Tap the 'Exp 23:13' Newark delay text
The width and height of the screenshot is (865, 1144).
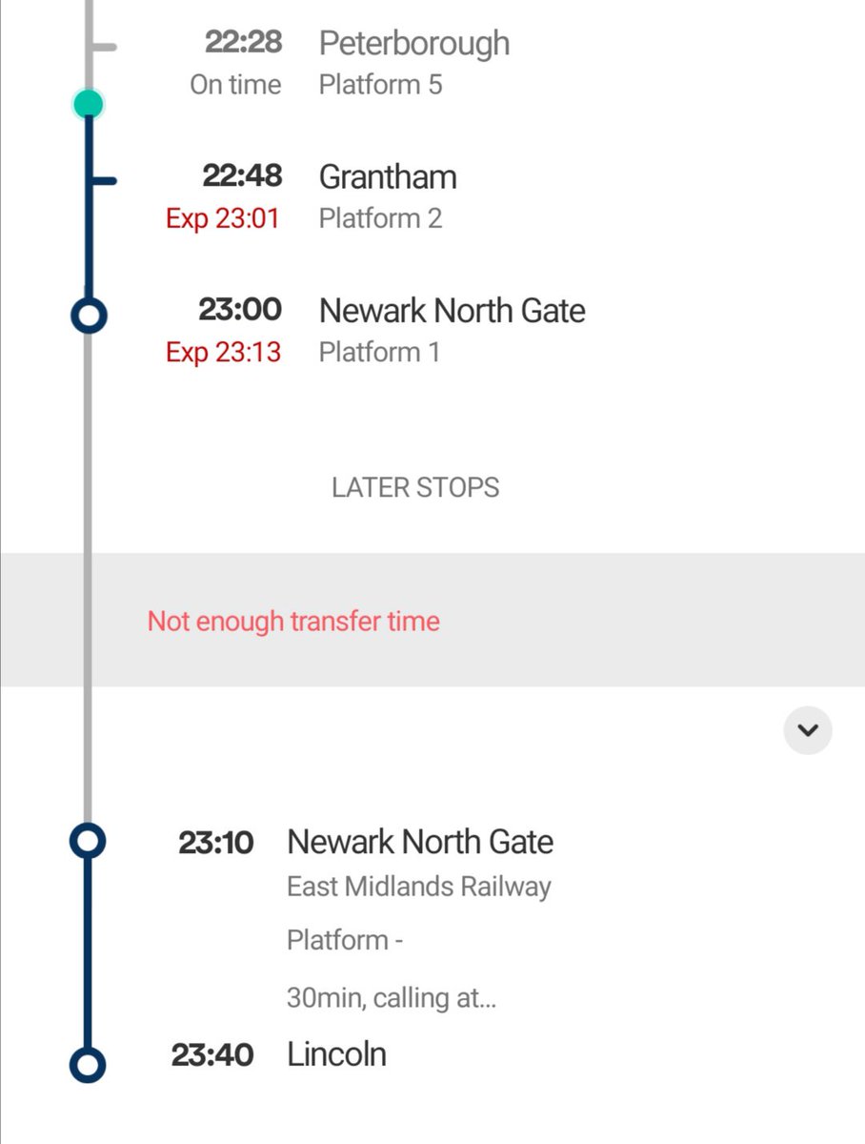click(x=223, y=353)
